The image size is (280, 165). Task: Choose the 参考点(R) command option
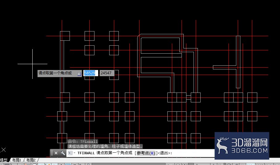point(146,153)
